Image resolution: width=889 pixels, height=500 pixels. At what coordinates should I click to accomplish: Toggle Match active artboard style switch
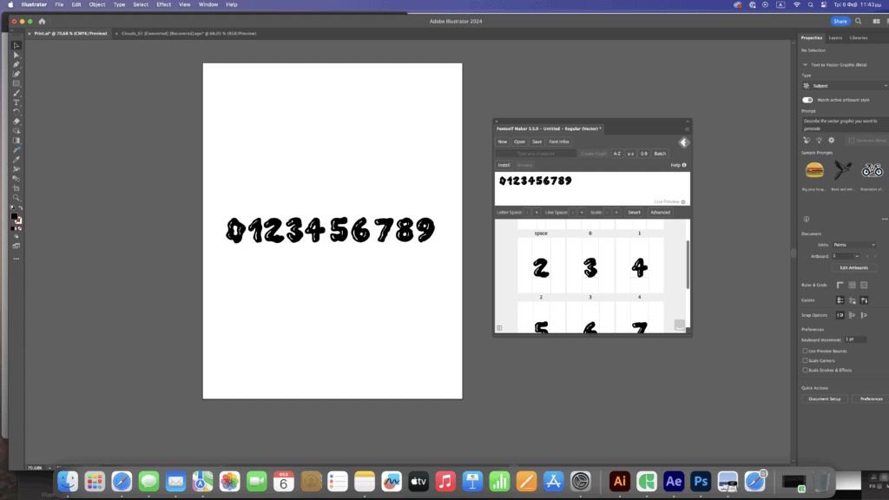click(x=807, y=100)
